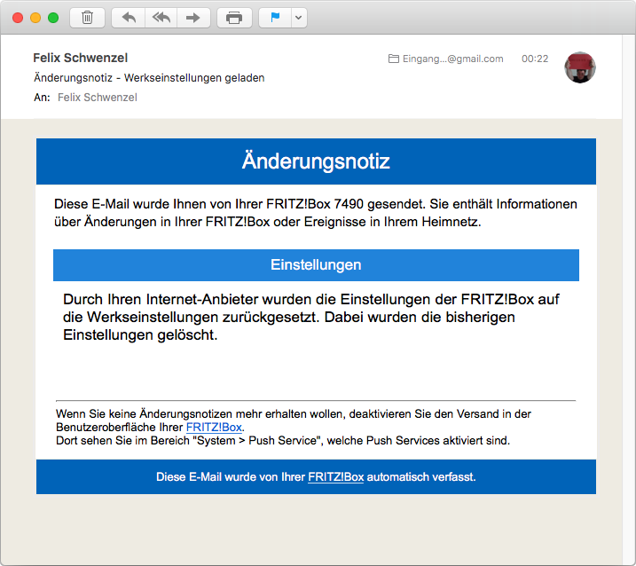Close the mail window with the red button
The height and width of the screenshot is (566, 636).
click(x=18, y=18)
